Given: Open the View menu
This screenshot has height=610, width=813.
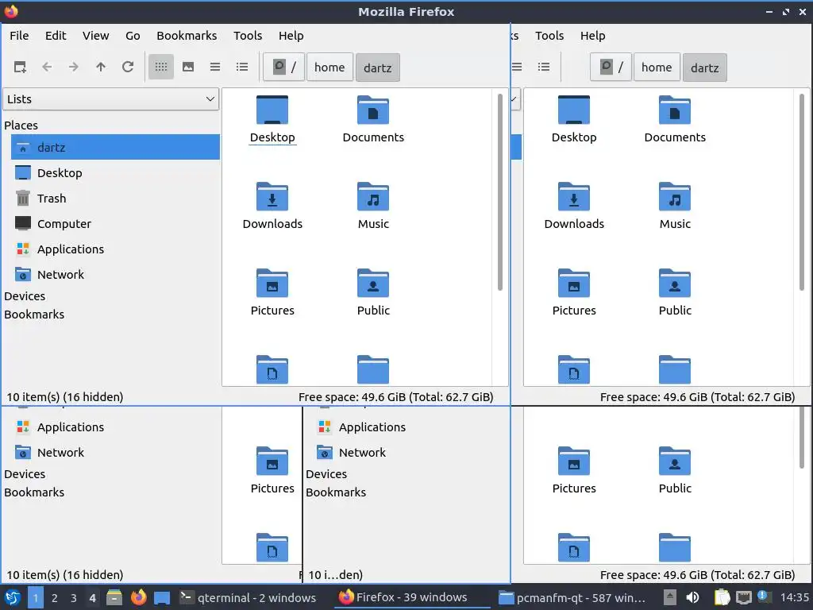Looking at the screenshot, I should (96, 36).
